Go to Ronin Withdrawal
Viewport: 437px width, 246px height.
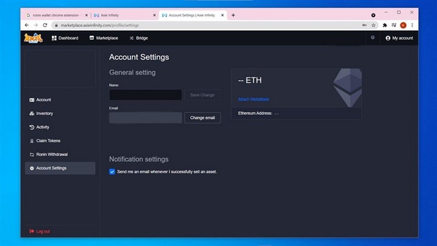(52, 154)
